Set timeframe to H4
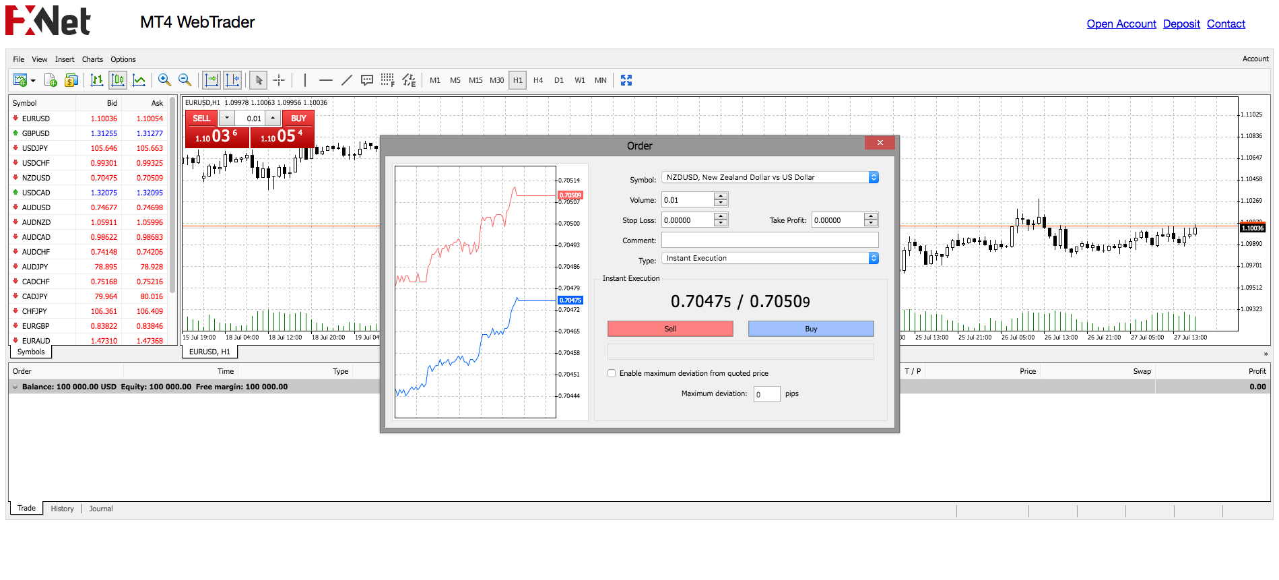Viewport: 1279px width, 580px height. pos(538,80)
